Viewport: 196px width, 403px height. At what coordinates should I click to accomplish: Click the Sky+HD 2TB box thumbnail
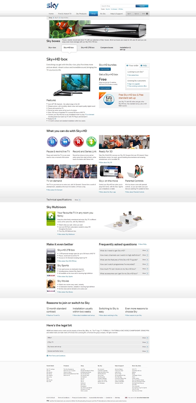(x=51, y=255)
